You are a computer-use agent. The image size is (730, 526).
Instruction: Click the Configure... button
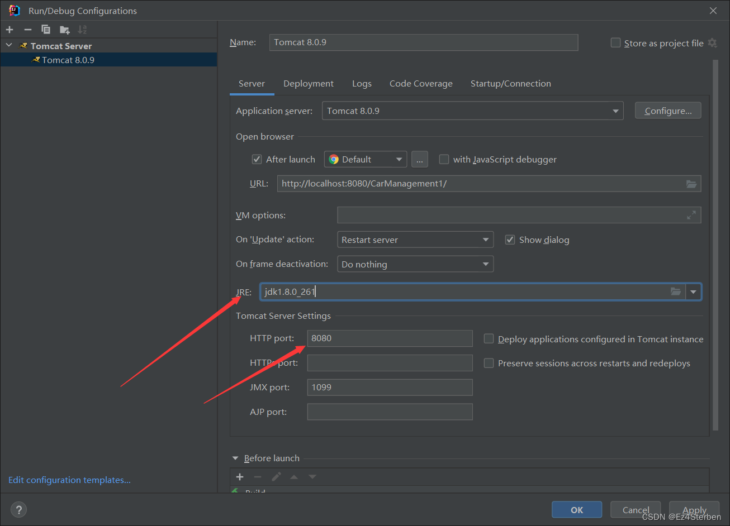(668, 111)
